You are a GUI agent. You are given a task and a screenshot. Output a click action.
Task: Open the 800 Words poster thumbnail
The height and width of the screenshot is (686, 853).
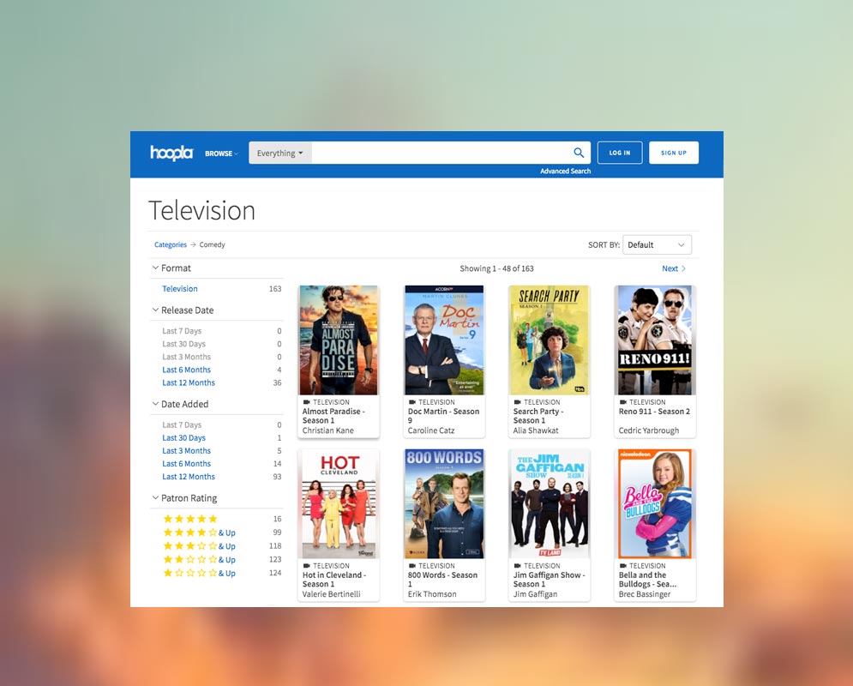(444, 503)
